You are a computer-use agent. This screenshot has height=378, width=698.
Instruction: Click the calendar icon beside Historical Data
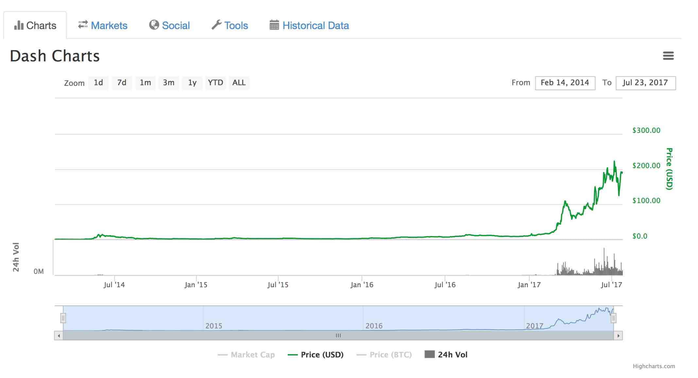pyautogui.click(x=274, y=25)
